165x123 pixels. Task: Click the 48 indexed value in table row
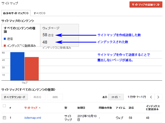coord(147,118)
